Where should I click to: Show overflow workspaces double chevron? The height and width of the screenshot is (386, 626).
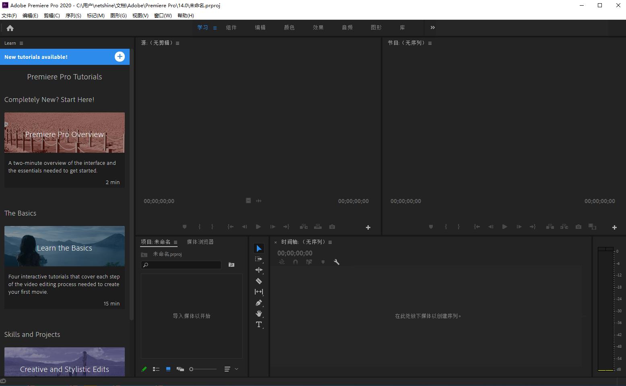point(433,27)
